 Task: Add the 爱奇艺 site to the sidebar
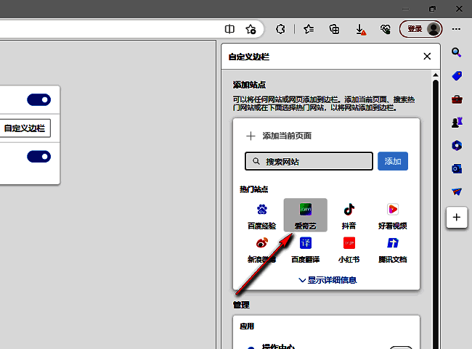click(305, 215)
